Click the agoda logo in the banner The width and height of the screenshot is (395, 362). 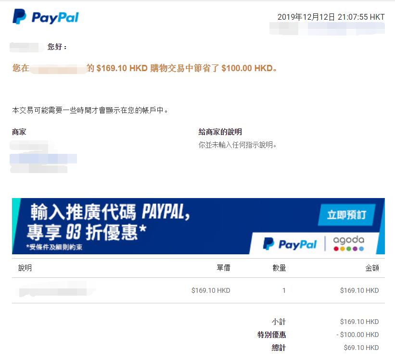coord(349,243)
